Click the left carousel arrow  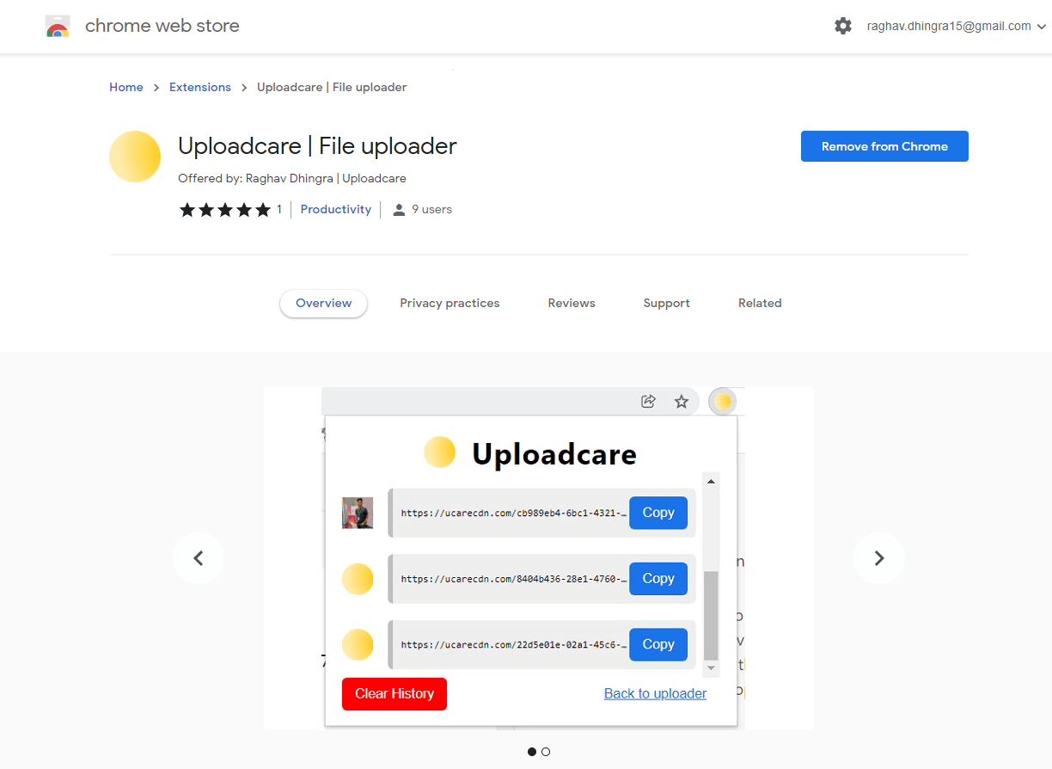198,557
